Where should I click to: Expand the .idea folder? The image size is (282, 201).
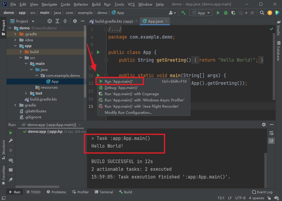click(15, 40)
